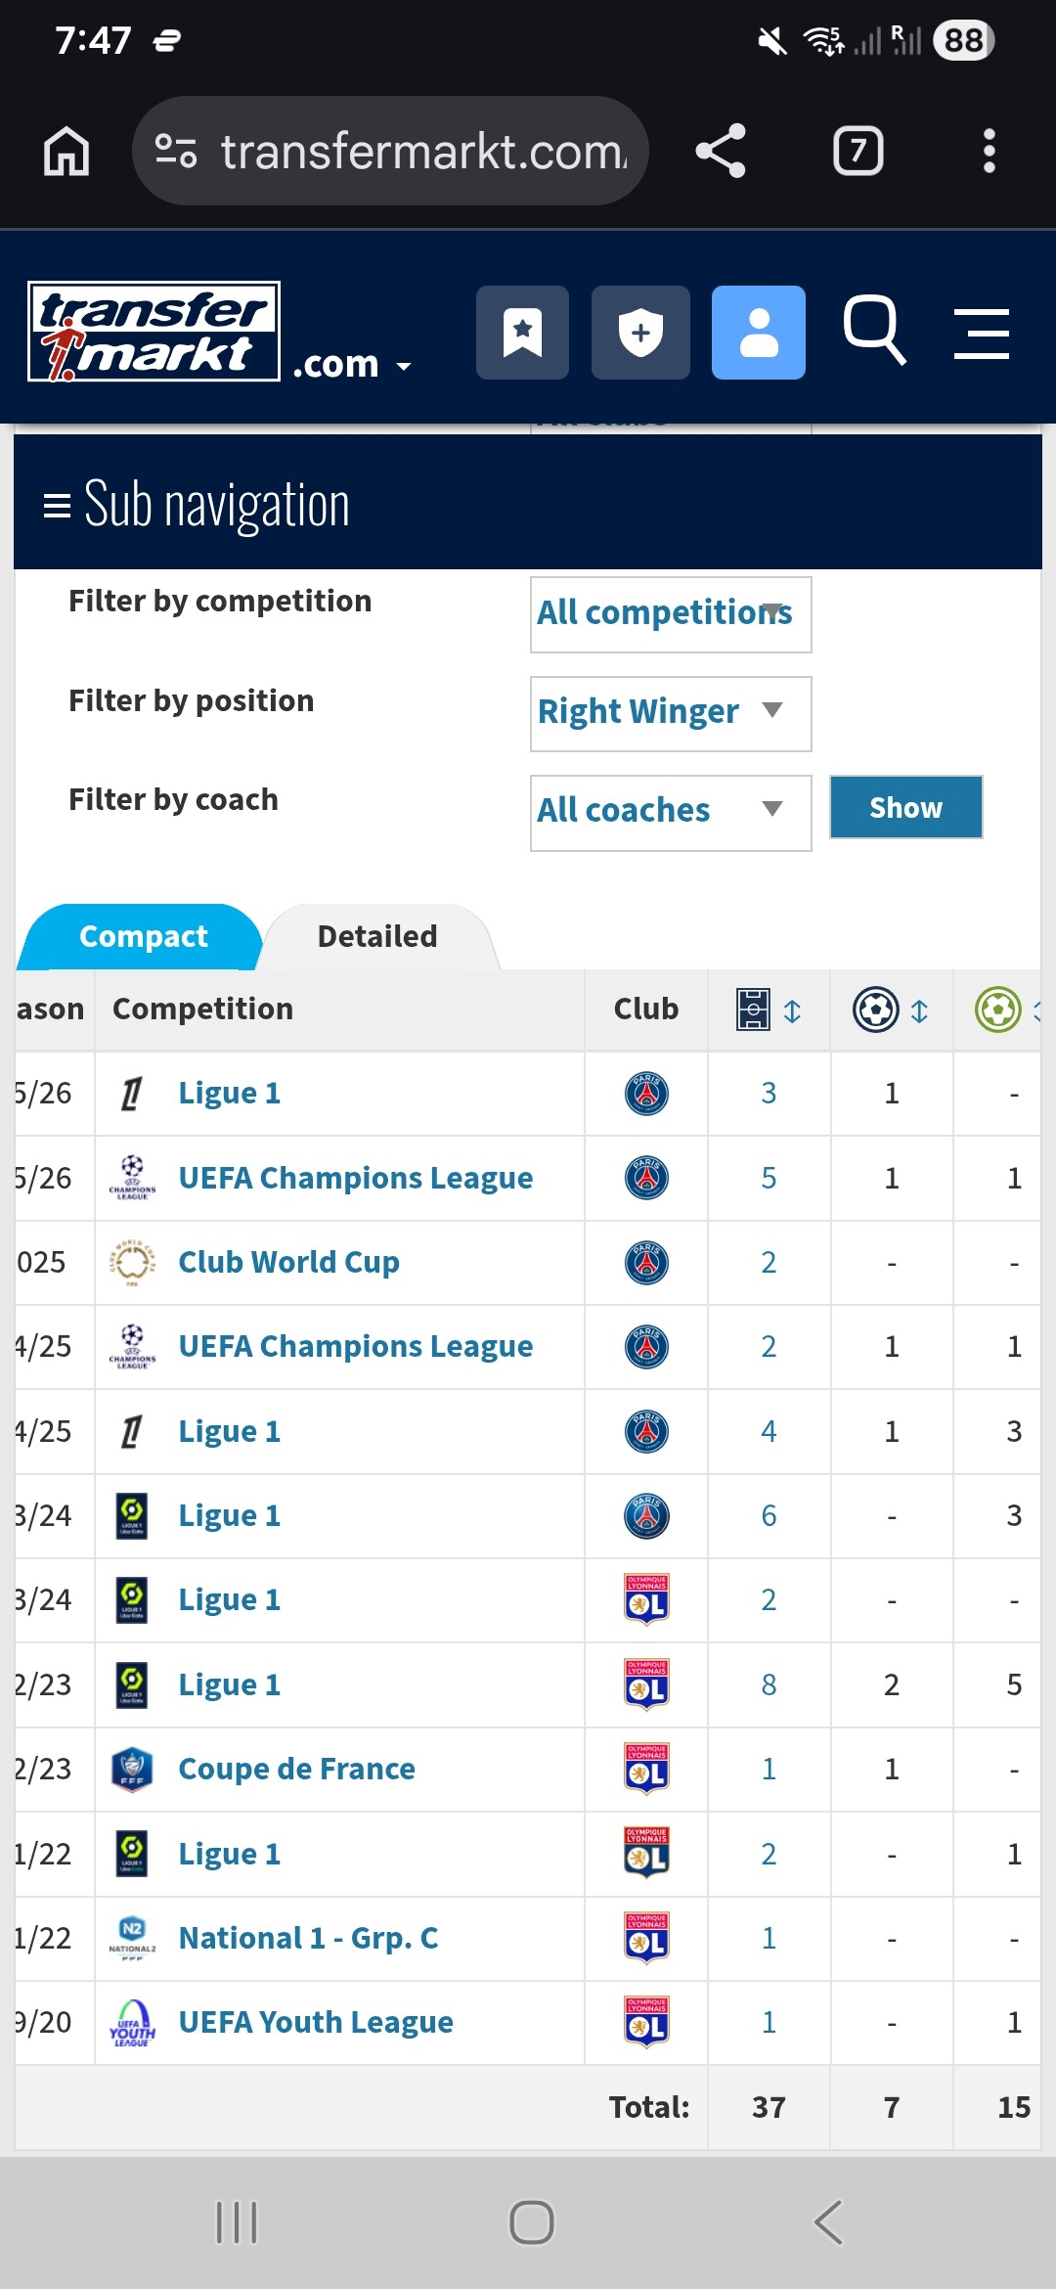
Task: Open the All coaches dropdown
Action: pos(671,812)
